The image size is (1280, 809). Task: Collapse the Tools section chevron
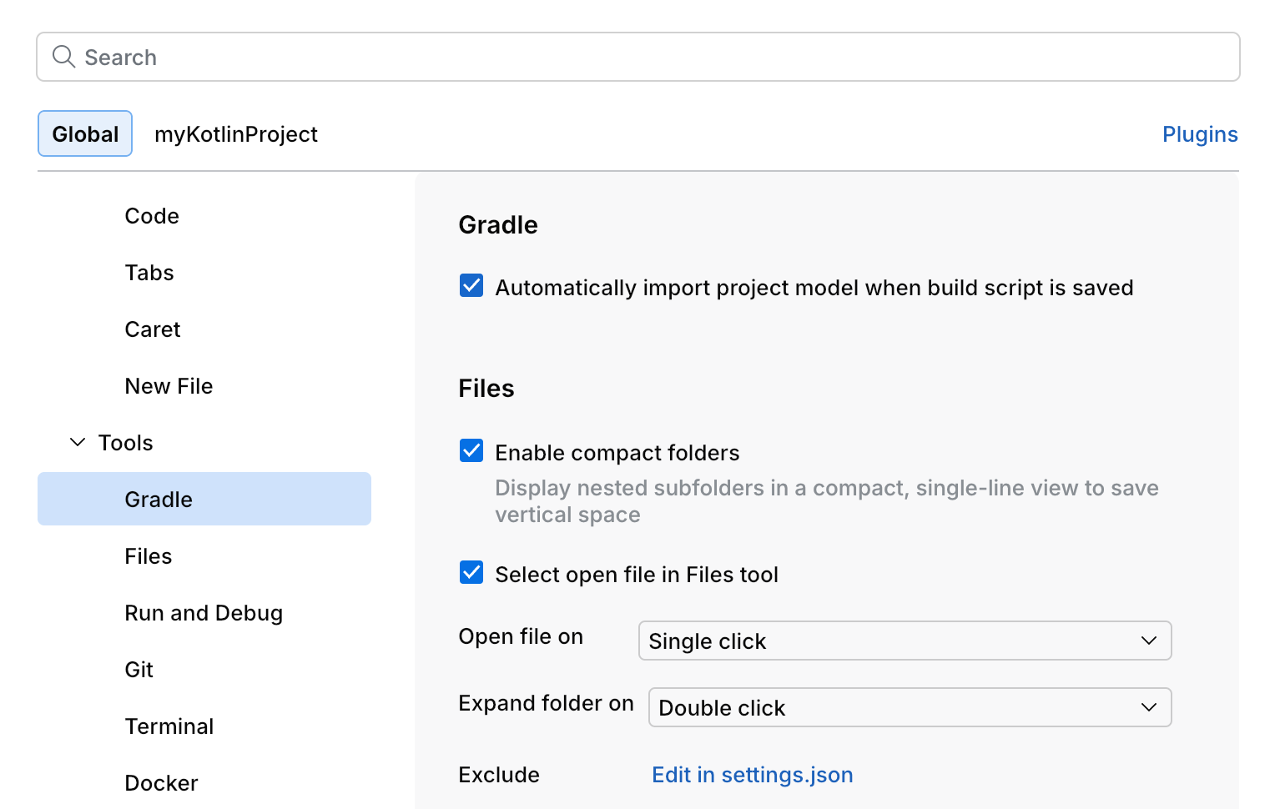point(77,442)
